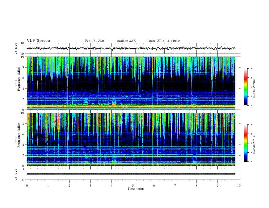The width and height of the screenshot is (269, 208).
Task: Click time-axis tick label "10" at right end
Action: click(239, 186)
